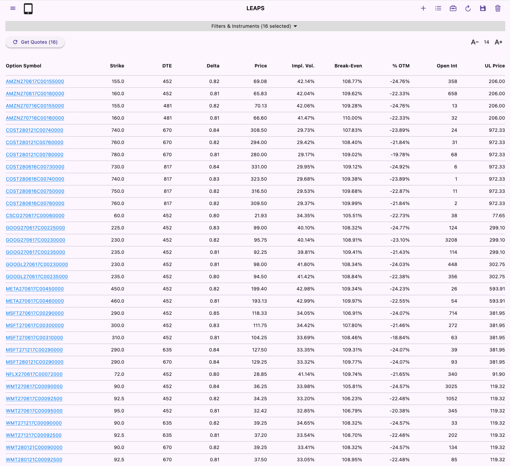The image size is (510, 466).
Task: Open the AMZN270617C00155000 option link
Action: 35,81
